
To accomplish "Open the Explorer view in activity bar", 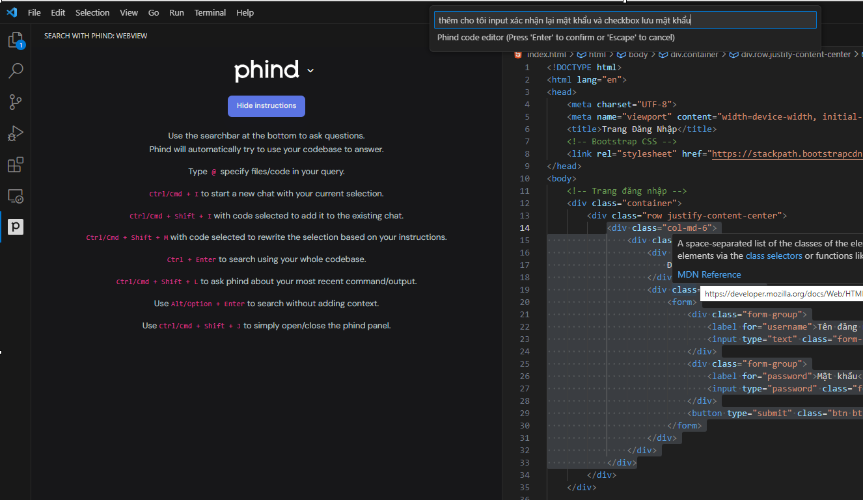I will [x=16, y=40].
